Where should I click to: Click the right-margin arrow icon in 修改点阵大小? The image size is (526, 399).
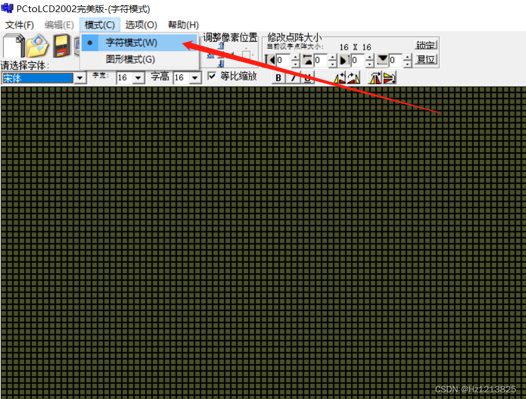point(344,61)
